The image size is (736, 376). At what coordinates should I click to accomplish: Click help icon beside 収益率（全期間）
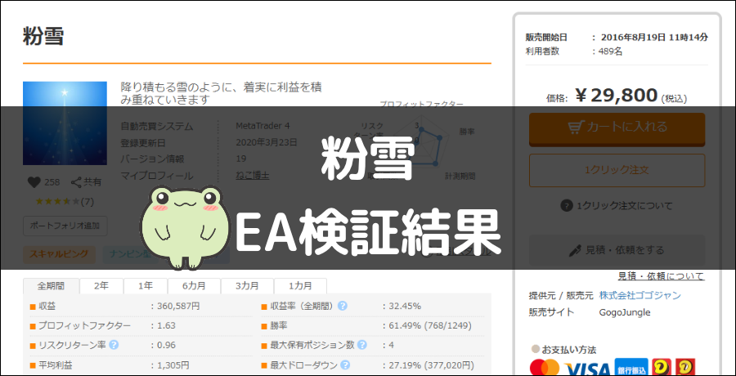(342, 307)
